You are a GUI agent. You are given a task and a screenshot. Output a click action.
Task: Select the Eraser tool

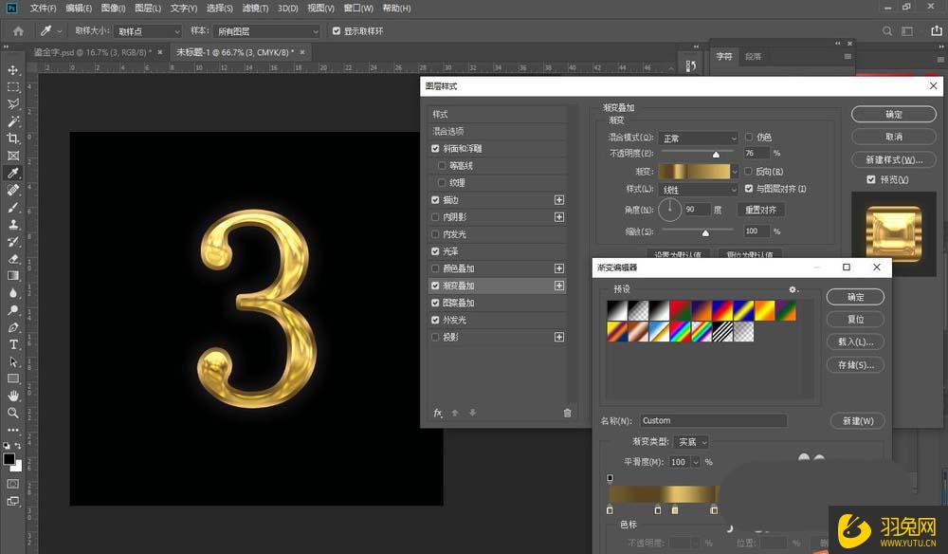[12, 259]
